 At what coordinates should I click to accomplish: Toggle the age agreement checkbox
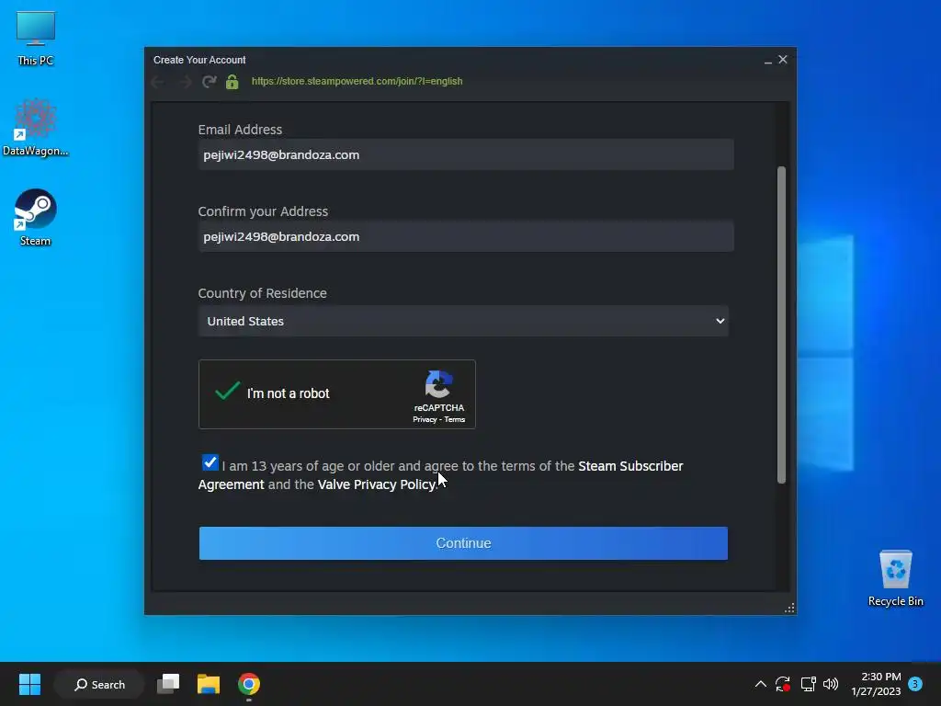pos(210,462)
